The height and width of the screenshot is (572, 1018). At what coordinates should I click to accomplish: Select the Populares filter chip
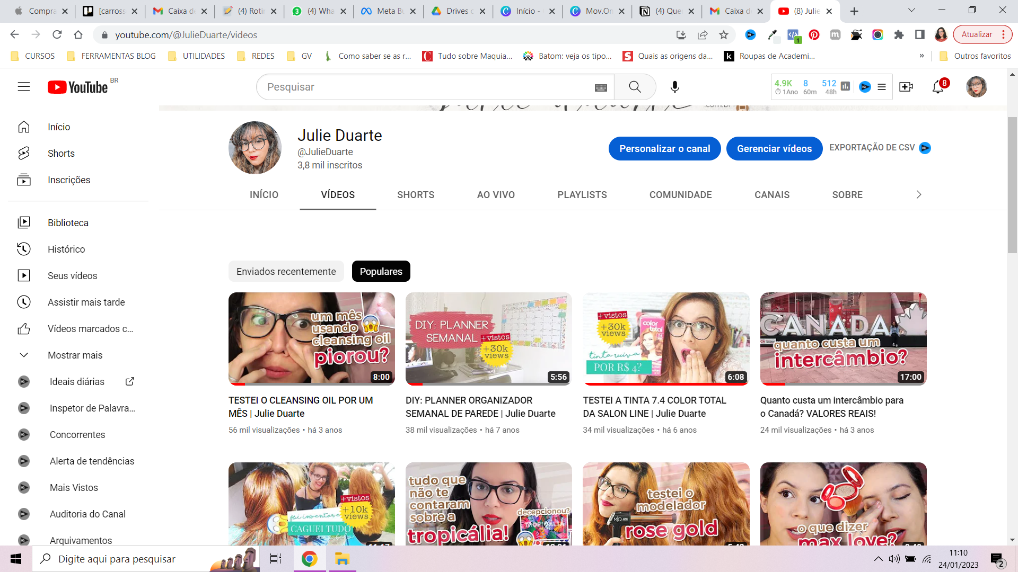click(x=381, y=271)
